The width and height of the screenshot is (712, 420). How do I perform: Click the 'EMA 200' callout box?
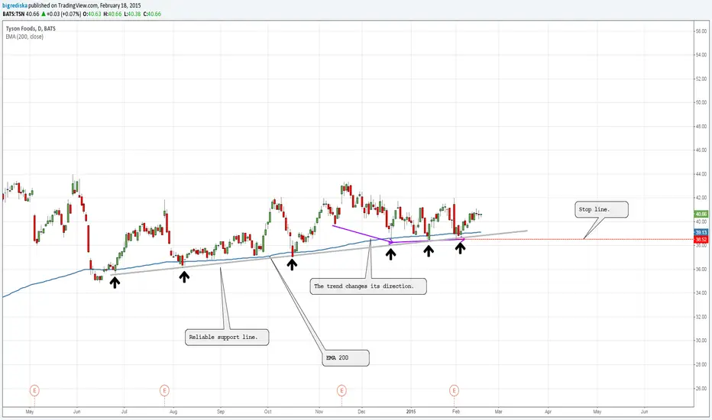[346, 358]
